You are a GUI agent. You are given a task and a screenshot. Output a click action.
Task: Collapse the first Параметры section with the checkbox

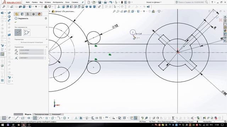[x=46, y=39]
